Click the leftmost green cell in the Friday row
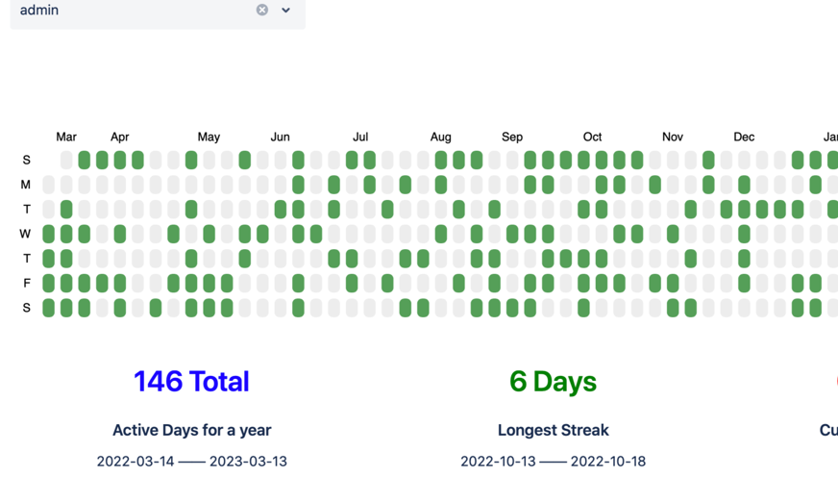The width and height of the screenshot is (838, 477). [48, 283]
